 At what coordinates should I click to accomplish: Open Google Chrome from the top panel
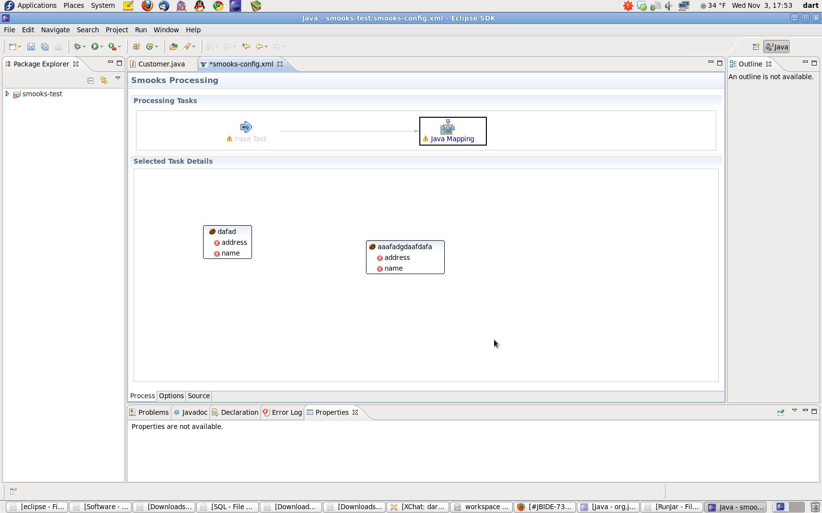pos(218,6)
